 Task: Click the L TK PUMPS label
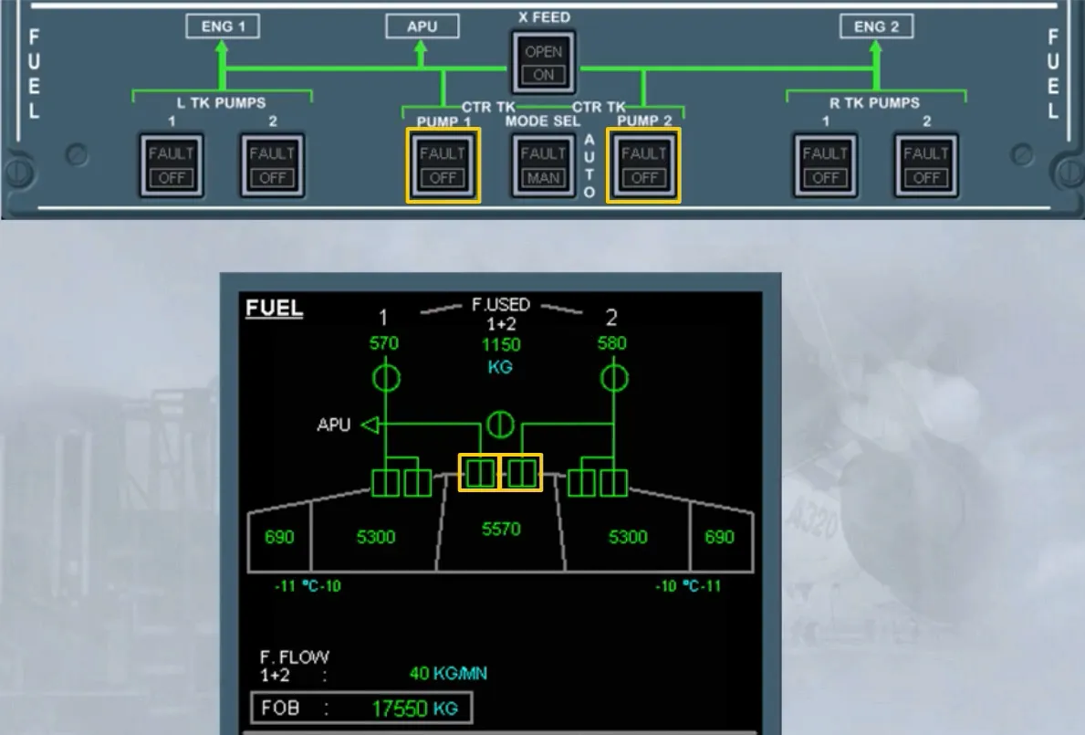click(222, 103)
